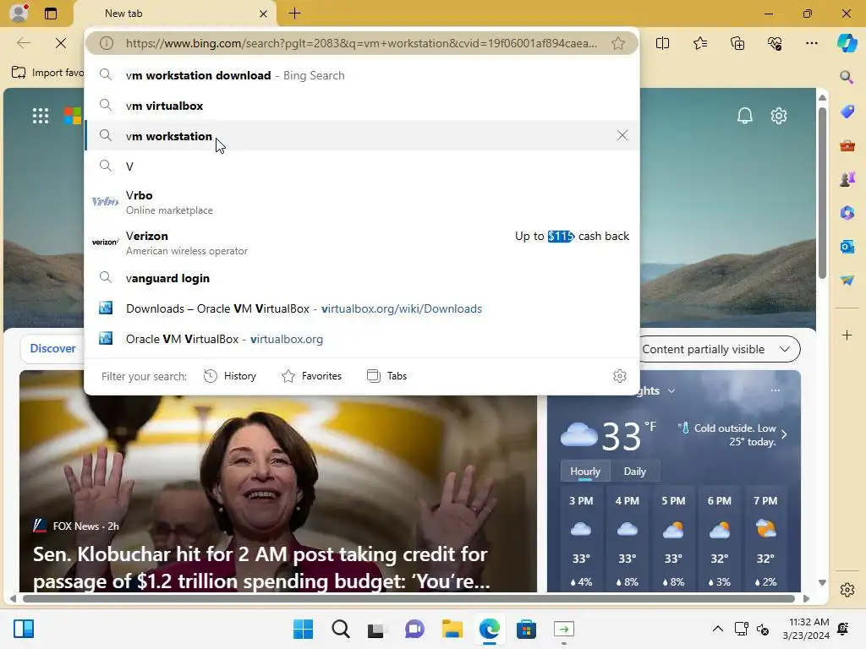Open address bar suggestion settings gear
Image resolution: width=866 pixels, height=649 pixels.
[620, 376]
